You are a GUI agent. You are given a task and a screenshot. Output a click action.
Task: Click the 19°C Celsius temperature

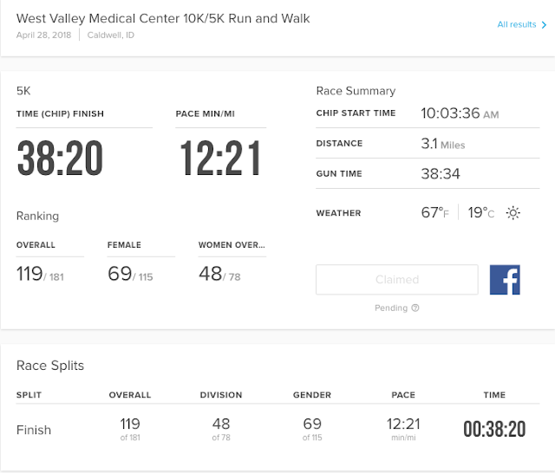point(481,212)
